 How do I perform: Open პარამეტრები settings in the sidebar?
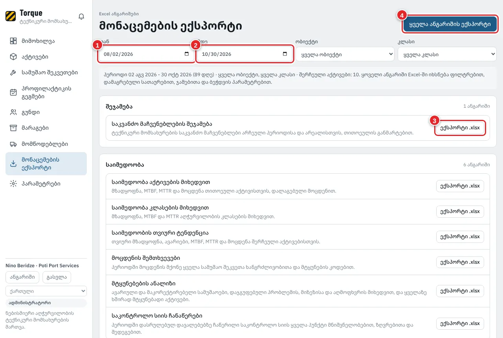(46, 184)
